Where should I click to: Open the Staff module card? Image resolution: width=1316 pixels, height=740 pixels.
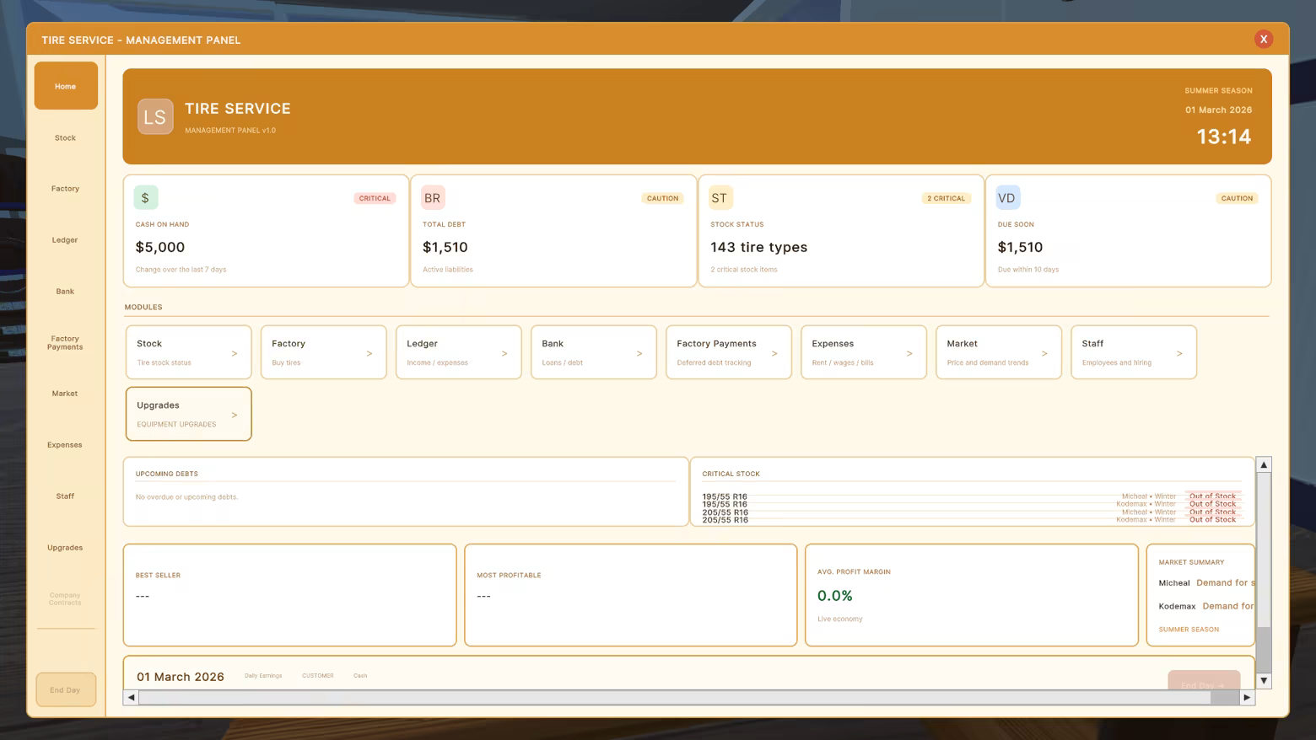(1134, 352)
